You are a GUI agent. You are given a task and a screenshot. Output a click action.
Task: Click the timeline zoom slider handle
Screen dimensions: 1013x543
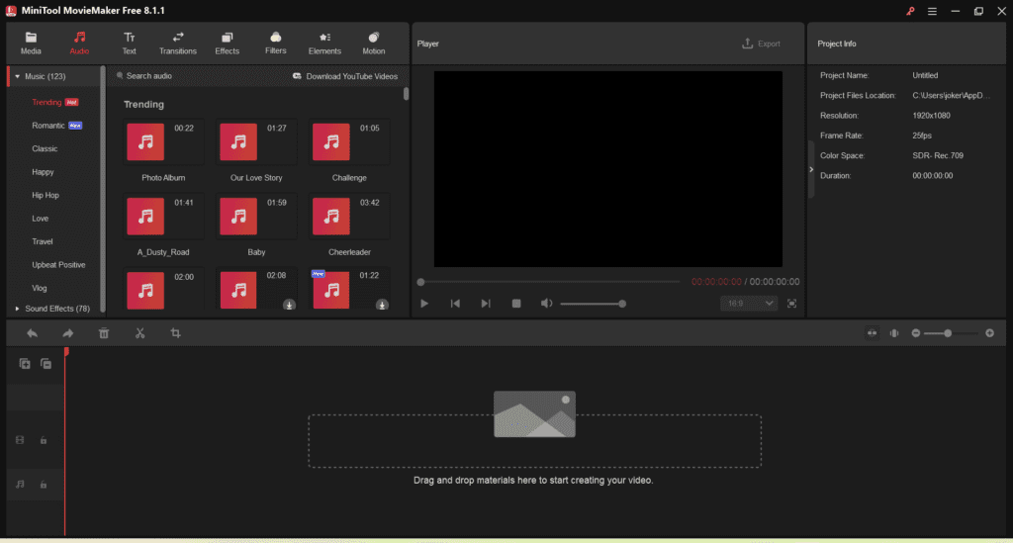[948, 333]
